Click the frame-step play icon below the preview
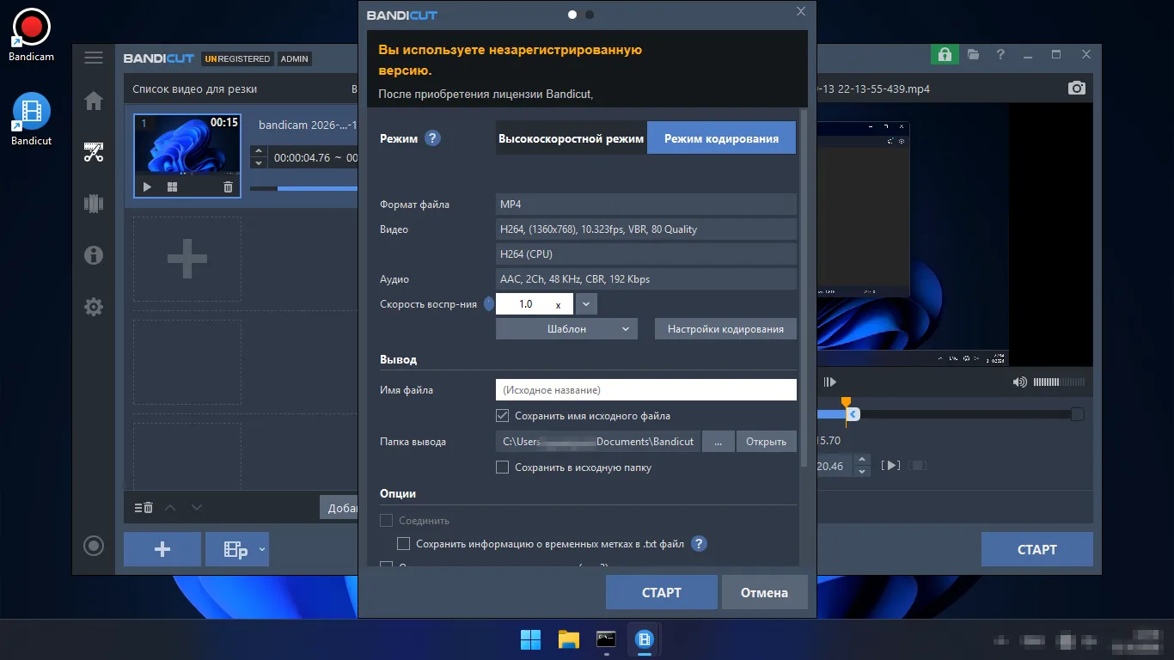 pyautogui.click(x=829, y=382)
